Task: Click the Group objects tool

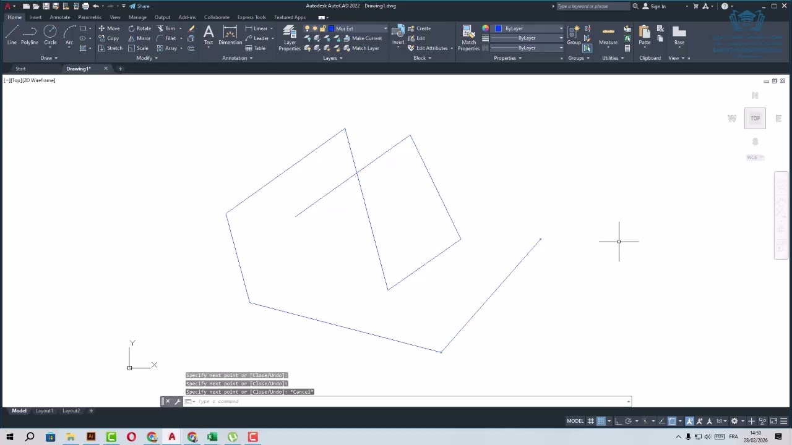Action: point(574,35)
